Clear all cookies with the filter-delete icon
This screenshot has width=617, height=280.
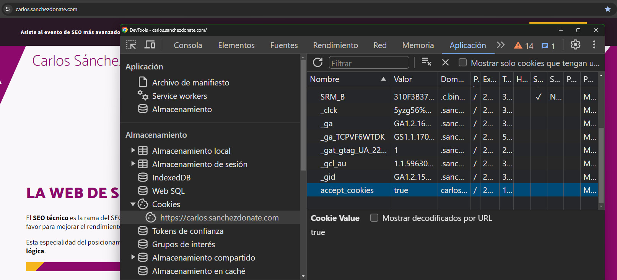426,62
